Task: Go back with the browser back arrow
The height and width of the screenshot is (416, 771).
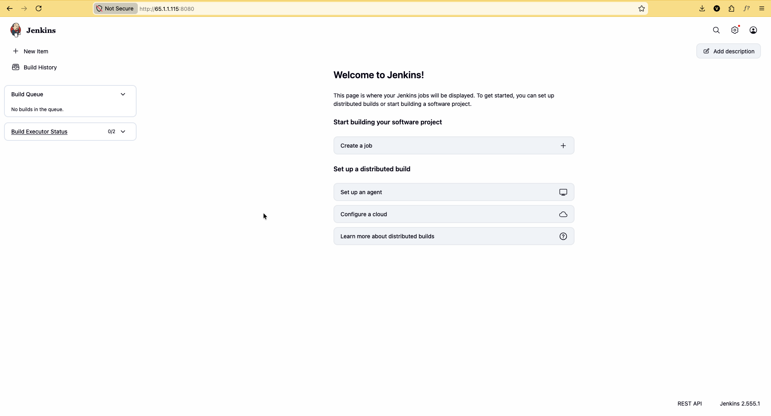Action: pos(10,8)
